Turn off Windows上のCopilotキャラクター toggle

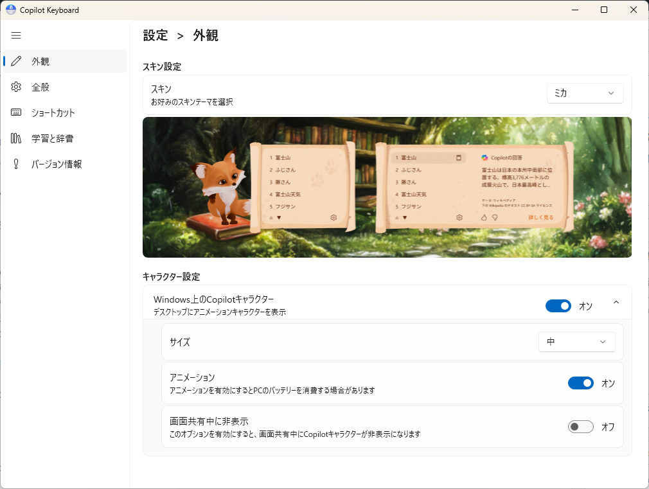point(558,306)
